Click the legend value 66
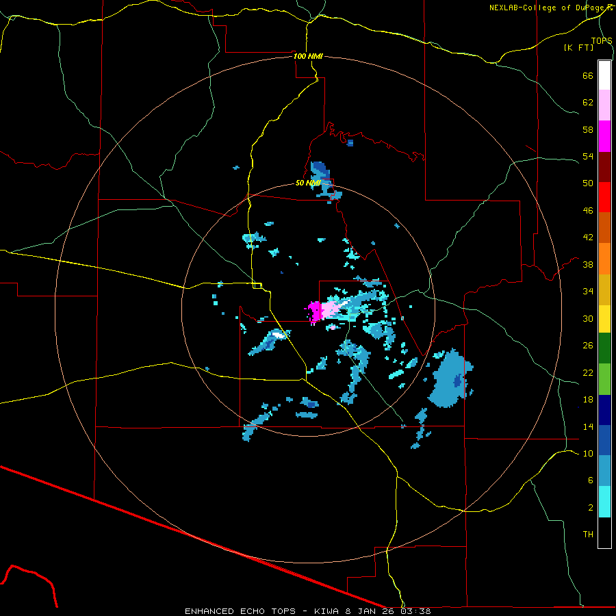 tap(588, 75)
